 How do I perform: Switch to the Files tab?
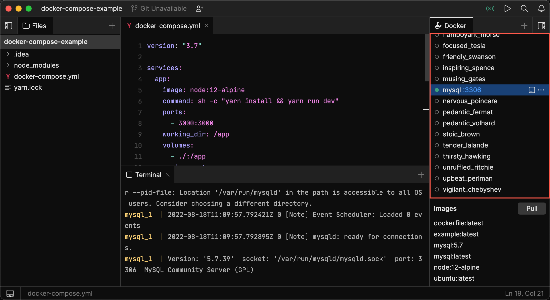[x=35, y=26]
